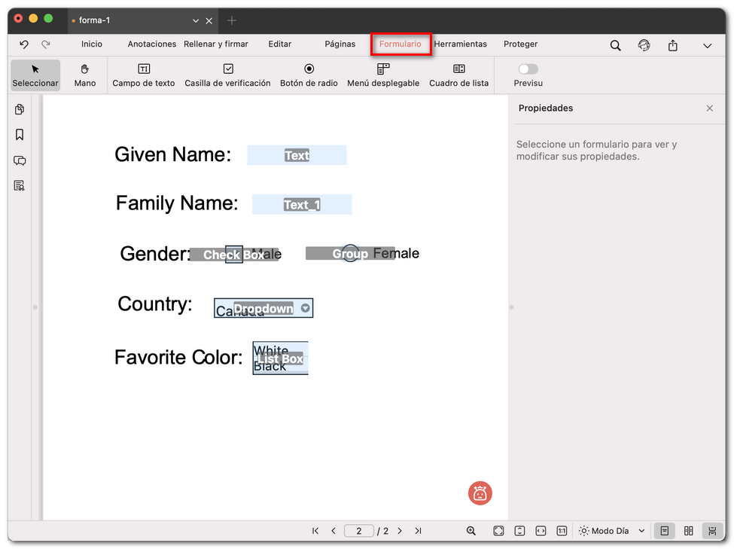Switch to the Herramientas tab
The image size is (734, 549).
coord(460,44)
